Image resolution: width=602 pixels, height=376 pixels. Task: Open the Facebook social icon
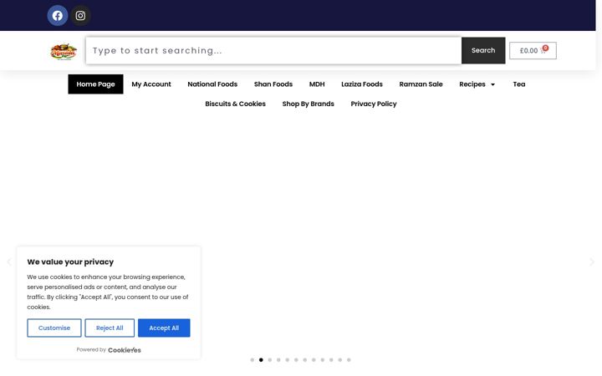pyautogui.click(x=58, y=16)
